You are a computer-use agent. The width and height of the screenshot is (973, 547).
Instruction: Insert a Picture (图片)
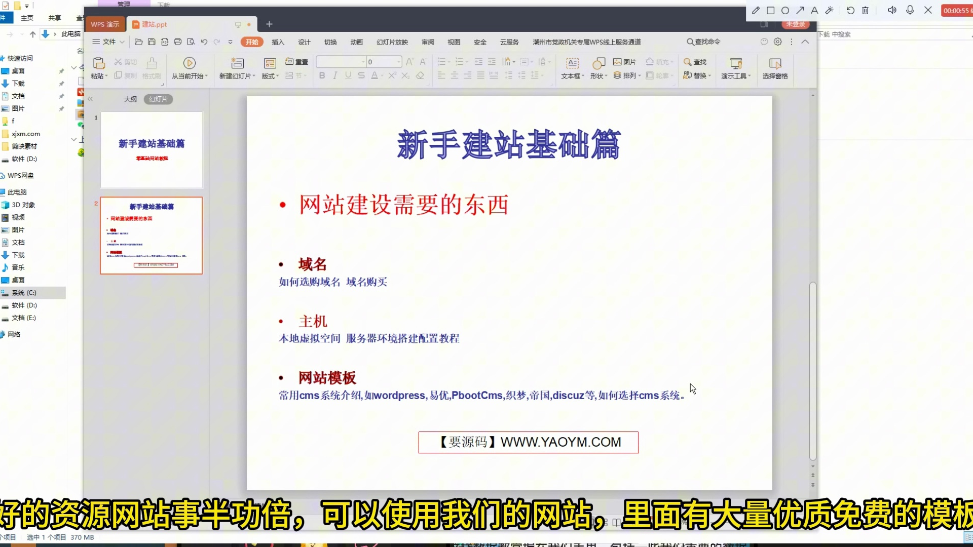point(624,62)
